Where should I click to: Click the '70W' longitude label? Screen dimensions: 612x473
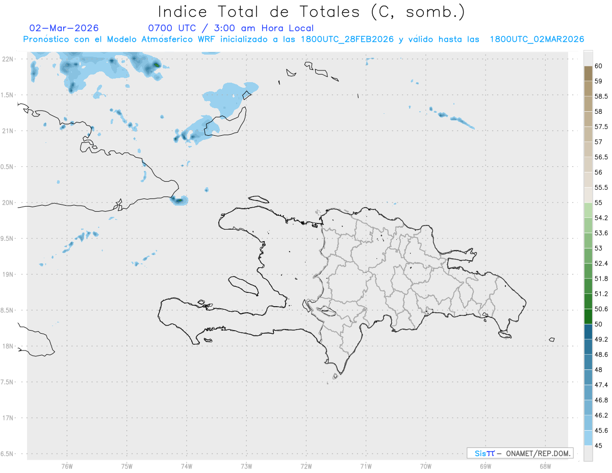coord(426,466)
